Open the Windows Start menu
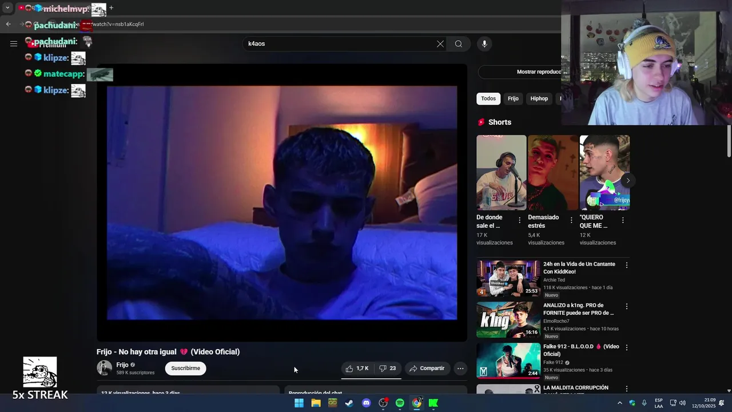732x412 pixels. point(299,403)
